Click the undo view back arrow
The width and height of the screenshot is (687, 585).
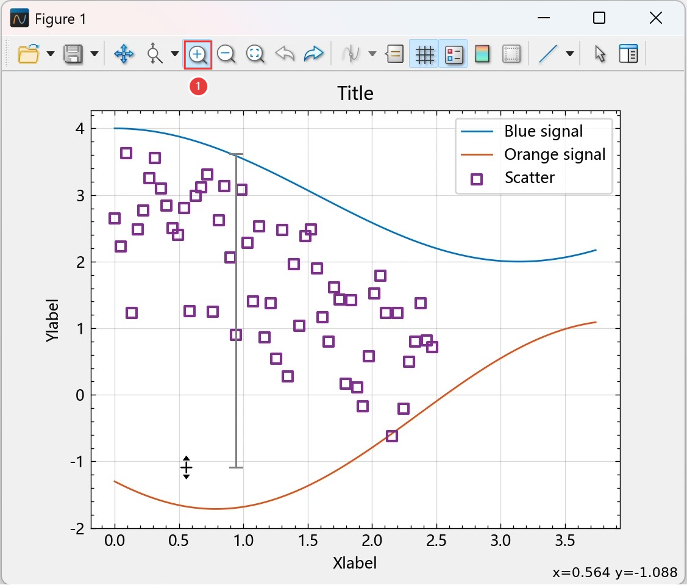click(285, 54)
